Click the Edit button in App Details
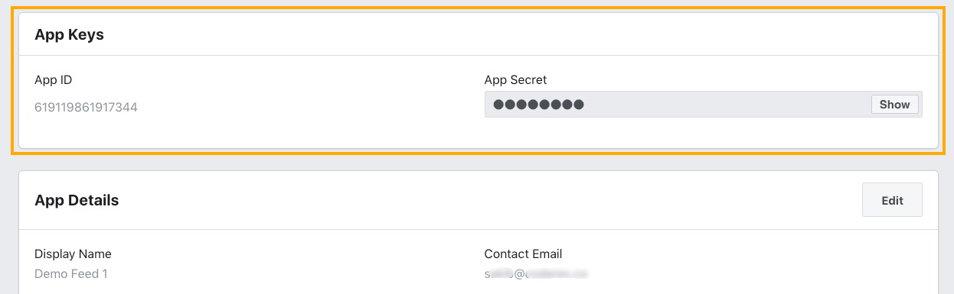 pos(892,200)
